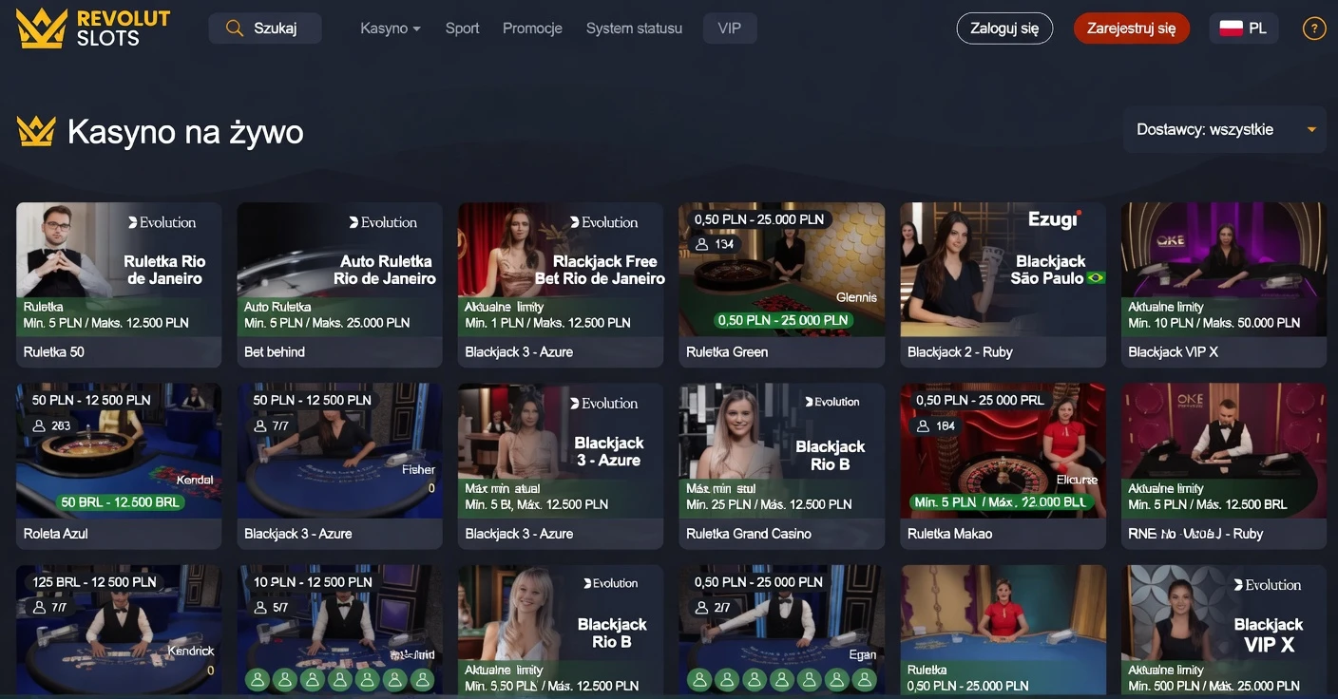Click the first green seat icon on Egan table

coord(699,680)
